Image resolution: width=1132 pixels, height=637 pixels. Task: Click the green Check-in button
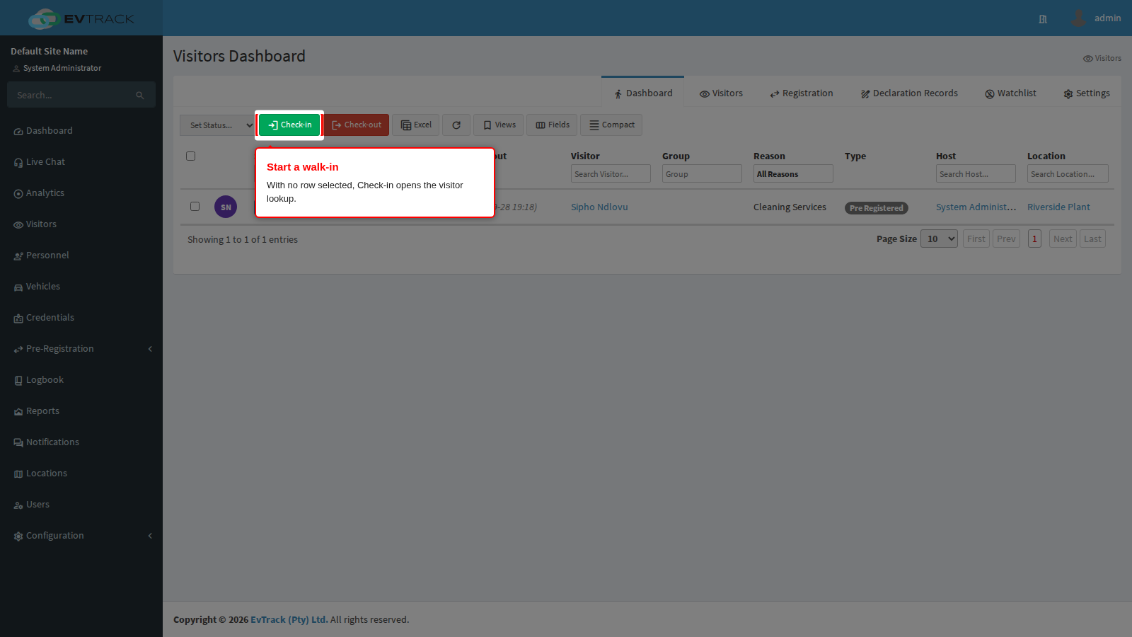click(x=289, y=125)
